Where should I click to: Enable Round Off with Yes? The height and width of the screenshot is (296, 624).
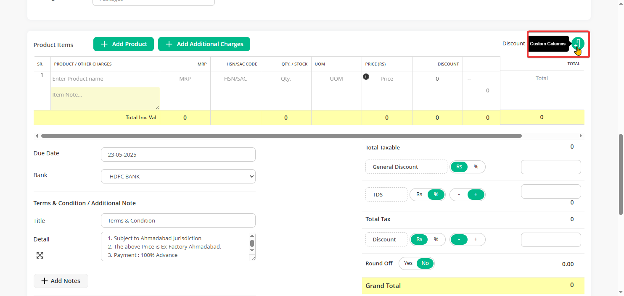408,263
